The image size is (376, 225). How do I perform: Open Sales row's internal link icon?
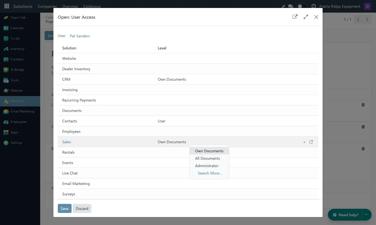tap(311, 142)
